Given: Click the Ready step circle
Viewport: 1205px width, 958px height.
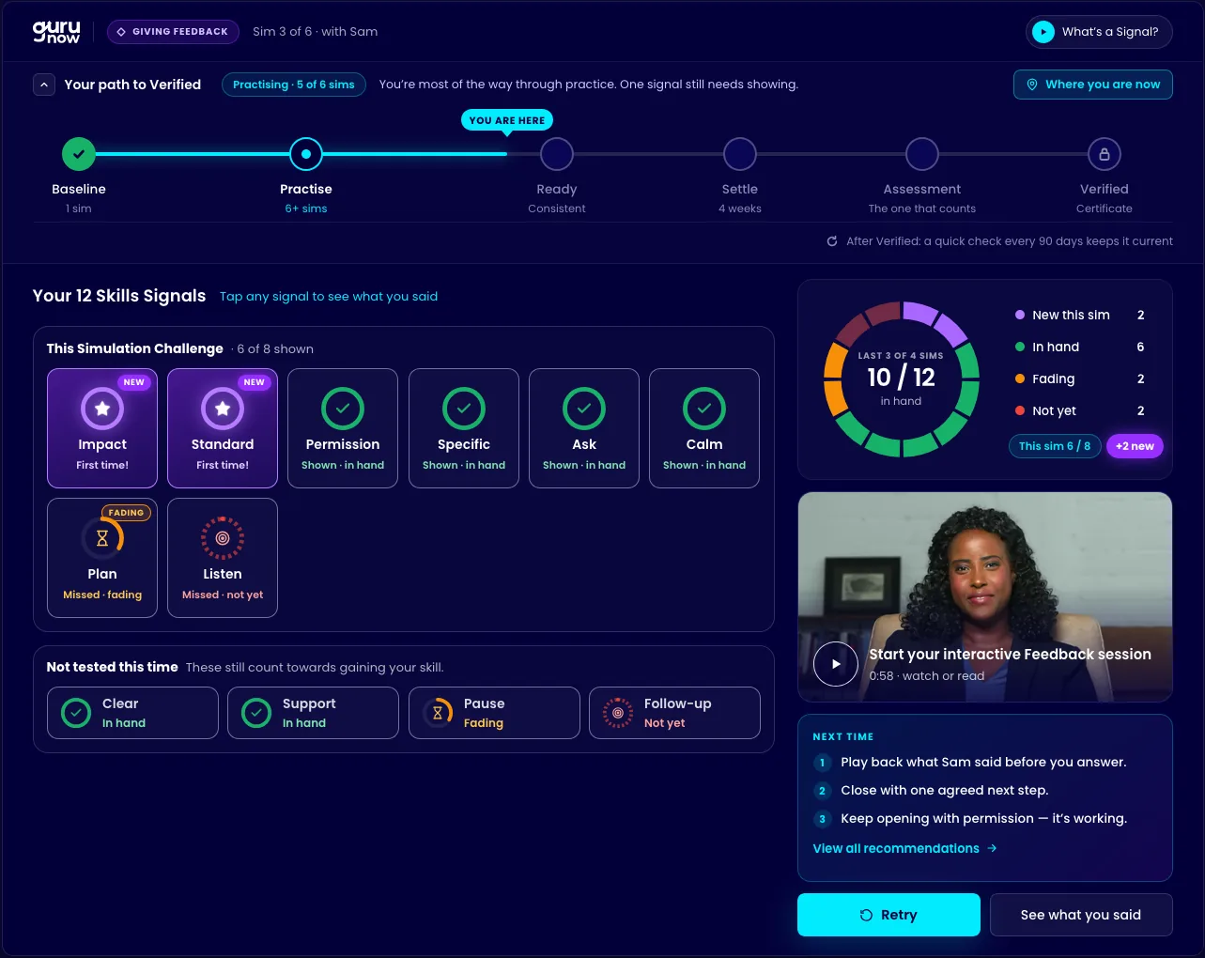Looking at the screenshot, I should tap(557, 154).
